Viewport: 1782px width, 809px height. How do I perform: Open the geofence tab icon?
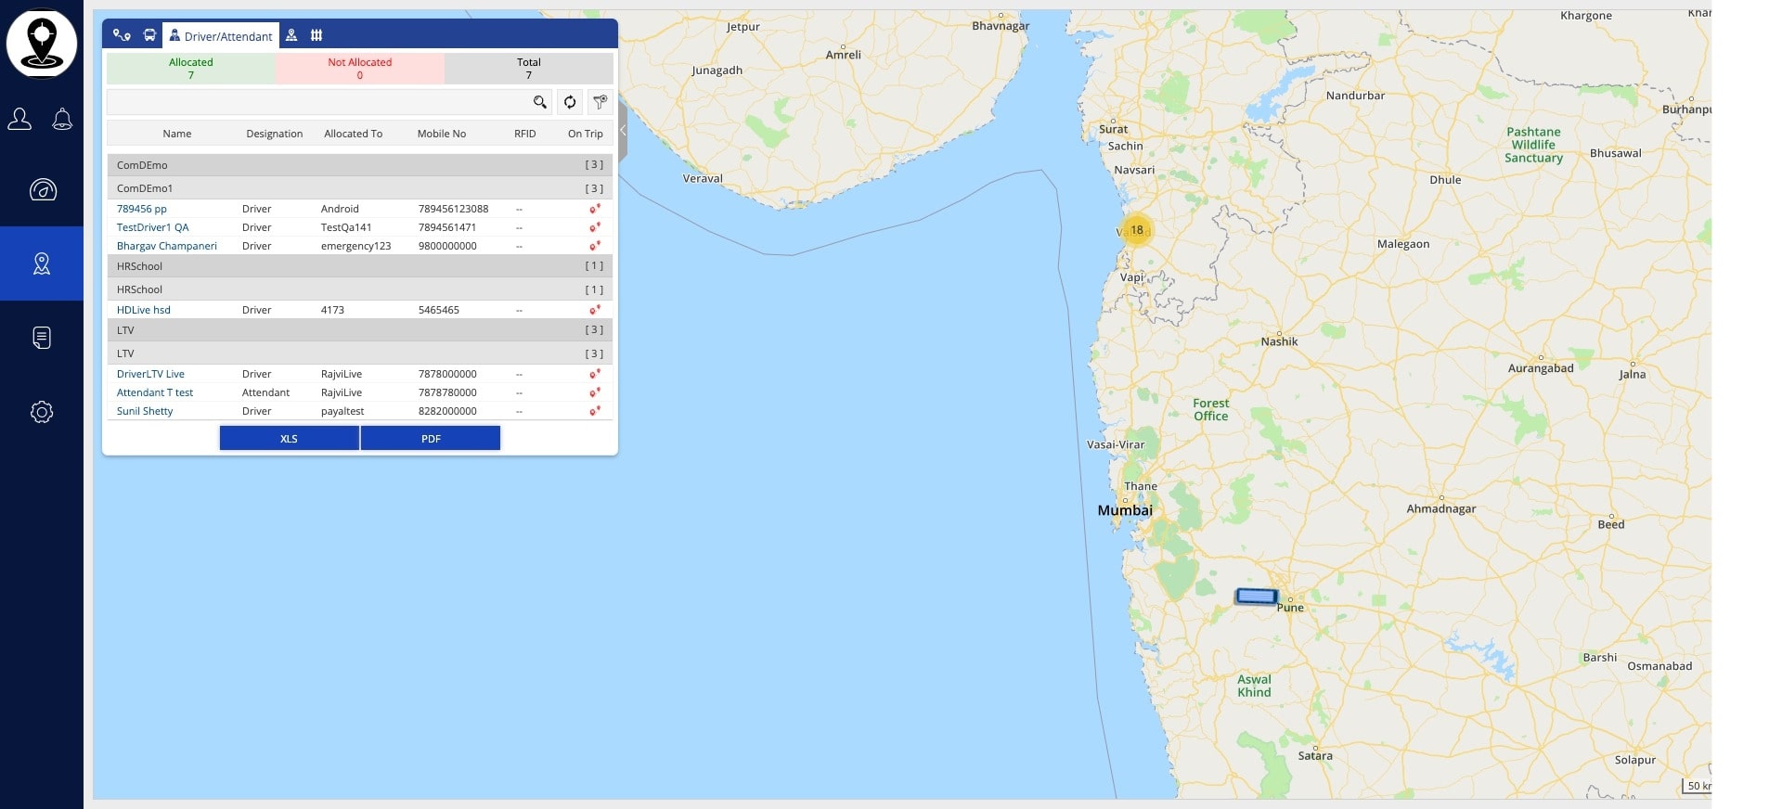pos(316,35)
